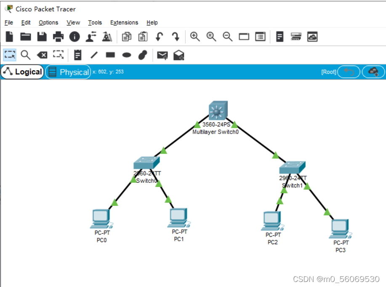Open the Tools menu
The image size is (386, 287).
click(95, 23)
